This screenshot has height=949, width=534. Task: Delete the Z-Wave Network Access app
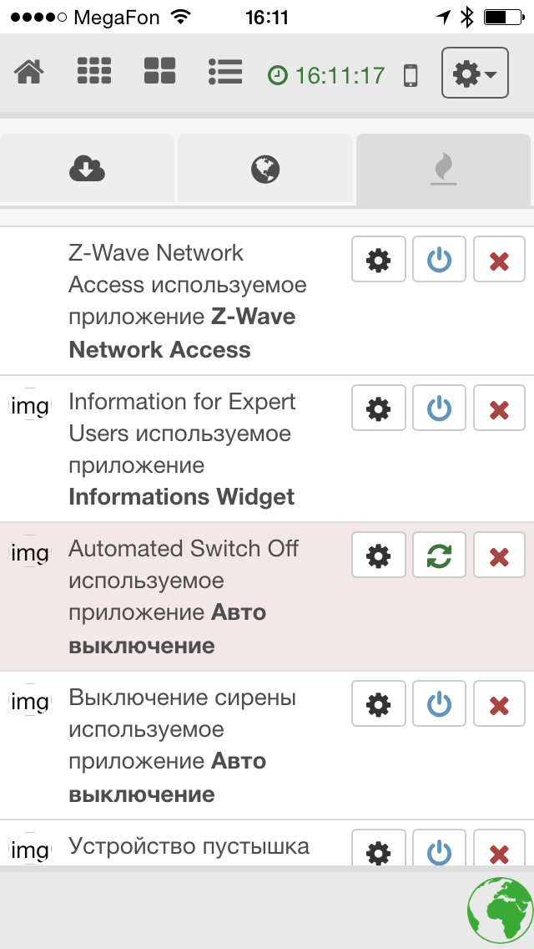point(499,261)
